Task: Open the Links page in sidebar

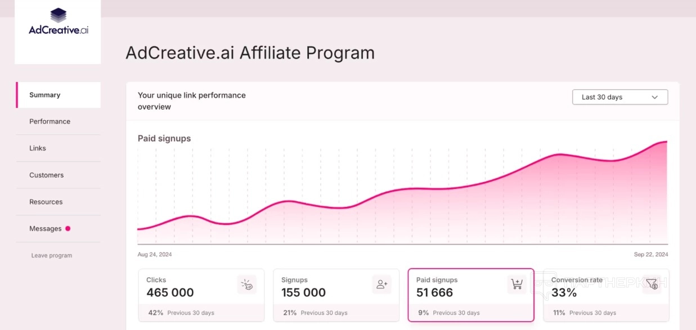Action: pyautogui.click(x=38, y=148)
